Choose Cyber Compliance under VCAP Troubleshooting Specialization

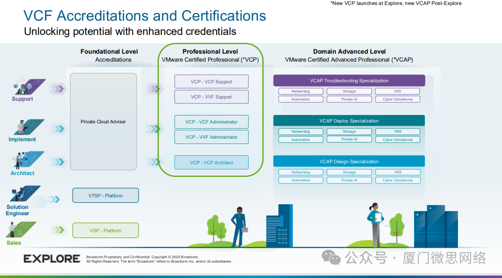coord(397,99)
